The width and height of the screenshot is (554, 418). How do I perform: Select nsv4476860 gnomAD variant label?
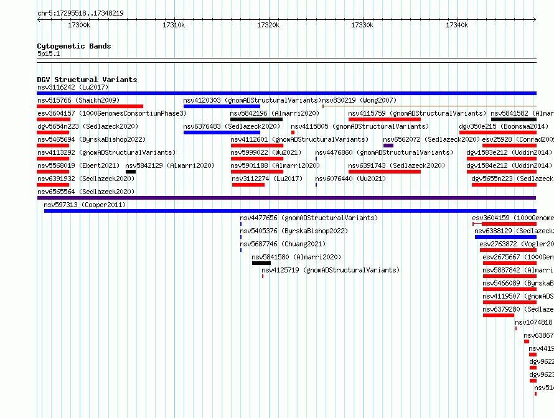384,152
